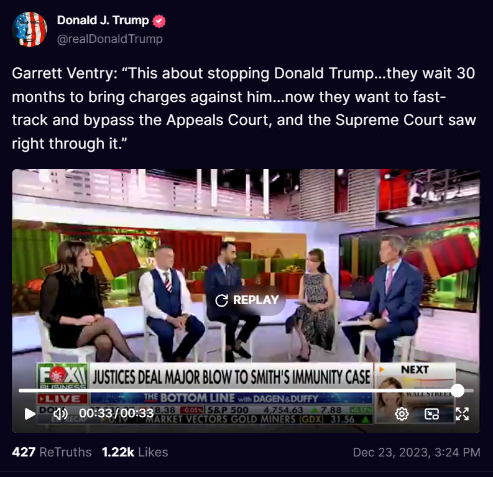Click the play button in video controls

point(30,414)
